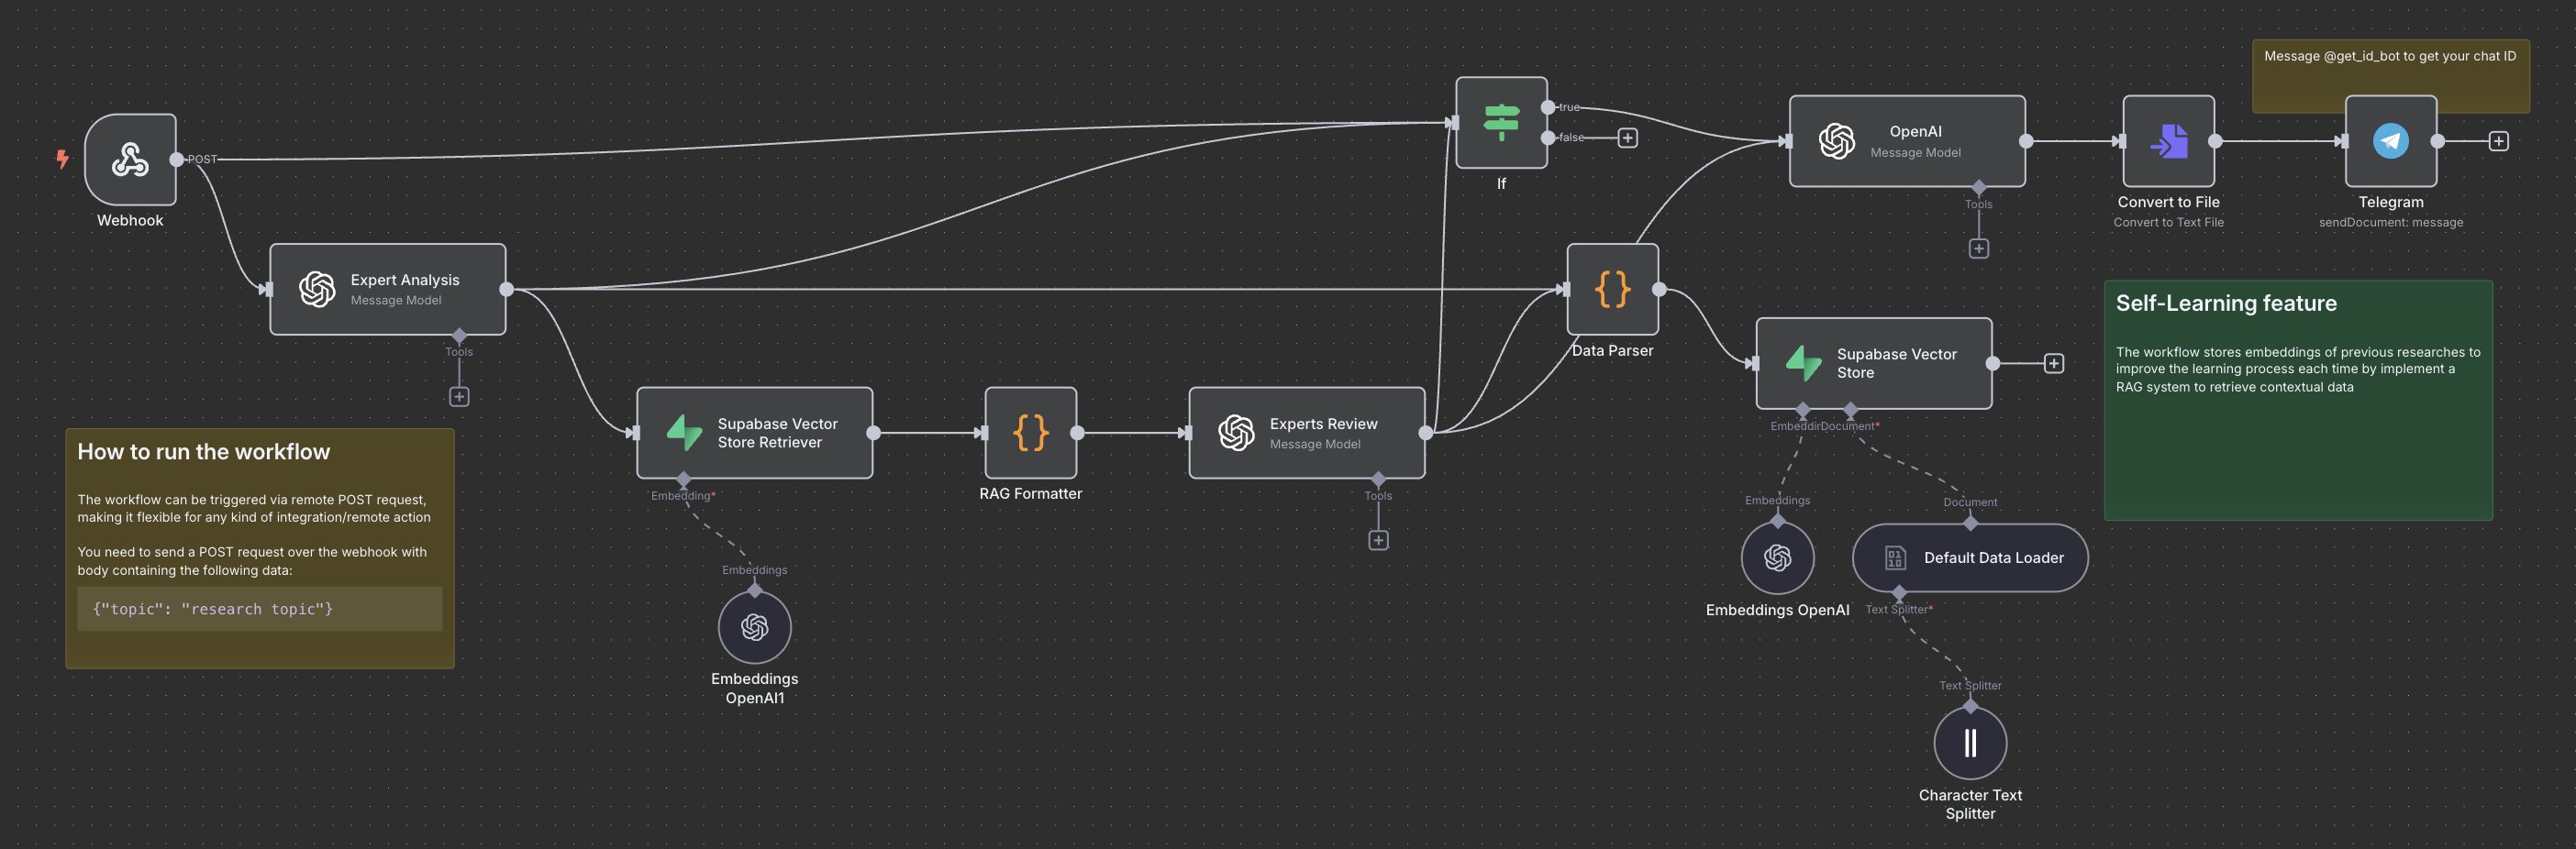Viewport: 2576px width, 849px height.
Task: Click the RAG Formatter output connector
Action: 1077,433
